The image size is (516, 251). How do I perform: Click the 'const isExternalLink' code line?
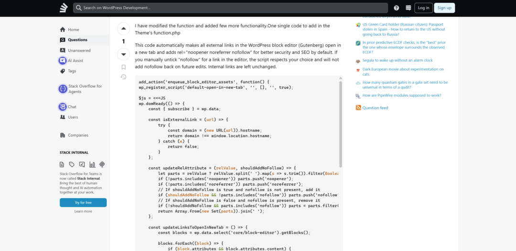click(188, 120)
